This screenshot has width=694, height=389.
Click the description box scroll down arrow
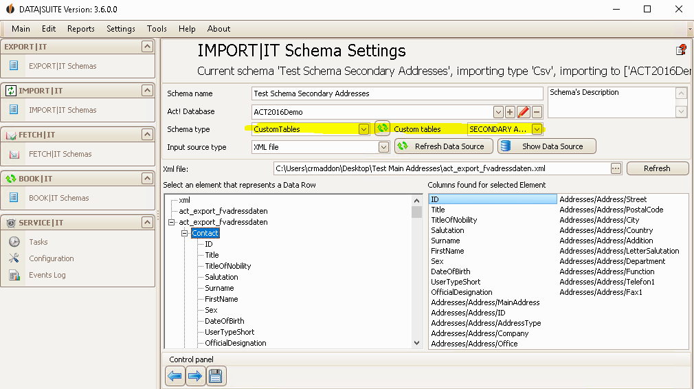[681, 112]
